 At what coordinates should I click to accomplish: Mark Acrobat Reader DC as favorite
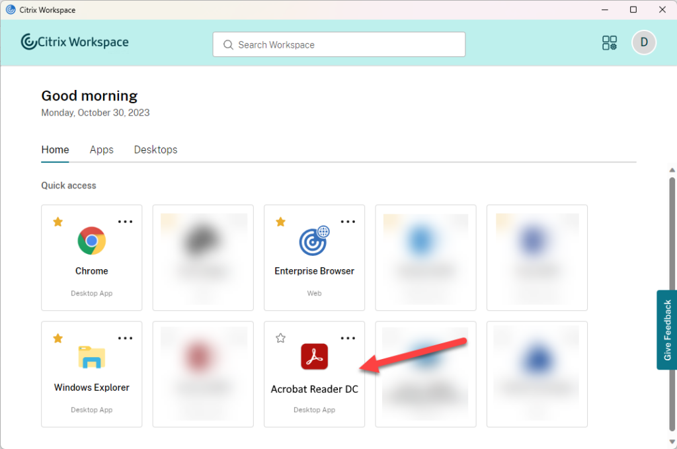tap(280, 338)
